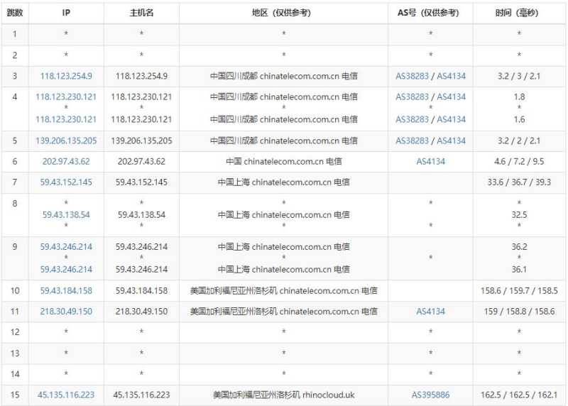Click hop number 12 in 跳数 column
The height and width of the screenshot is (406, 568).
15,332
